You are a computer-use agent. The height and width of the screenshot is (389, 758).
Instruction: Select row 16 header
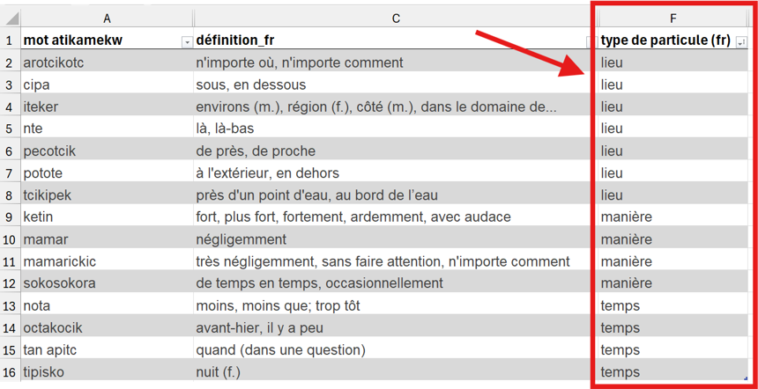[x=10, y=372]
